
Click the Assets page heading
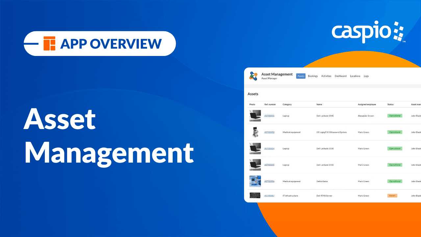(x=253, y=94)
